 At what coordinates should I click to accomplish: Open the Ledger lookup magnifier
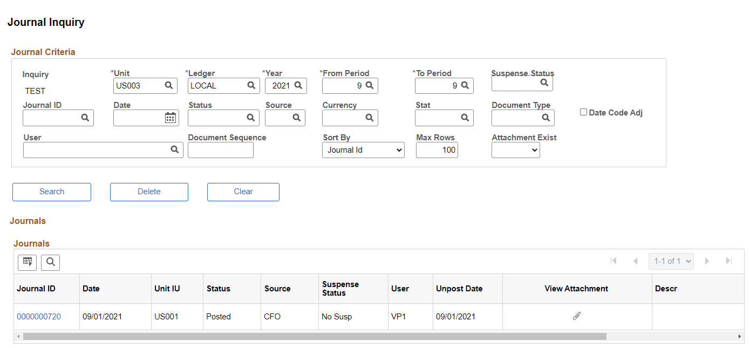click(x=251, y=85)
